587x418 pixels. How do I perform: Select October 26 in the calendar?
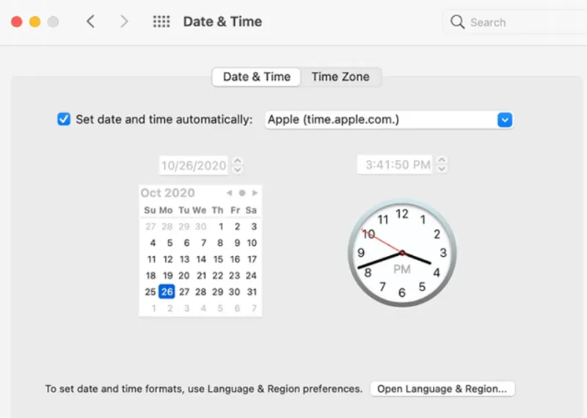click(167, 292)
